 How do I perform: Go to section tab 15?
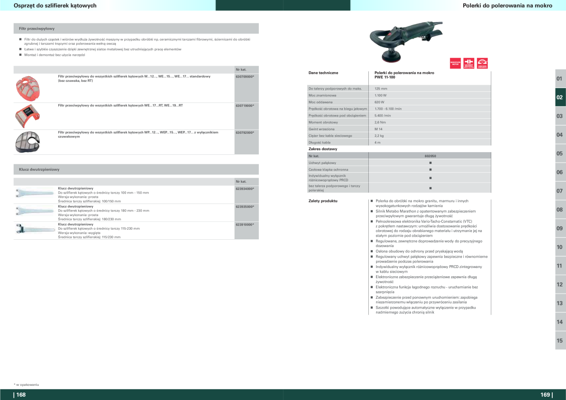[x=560, y=341]
